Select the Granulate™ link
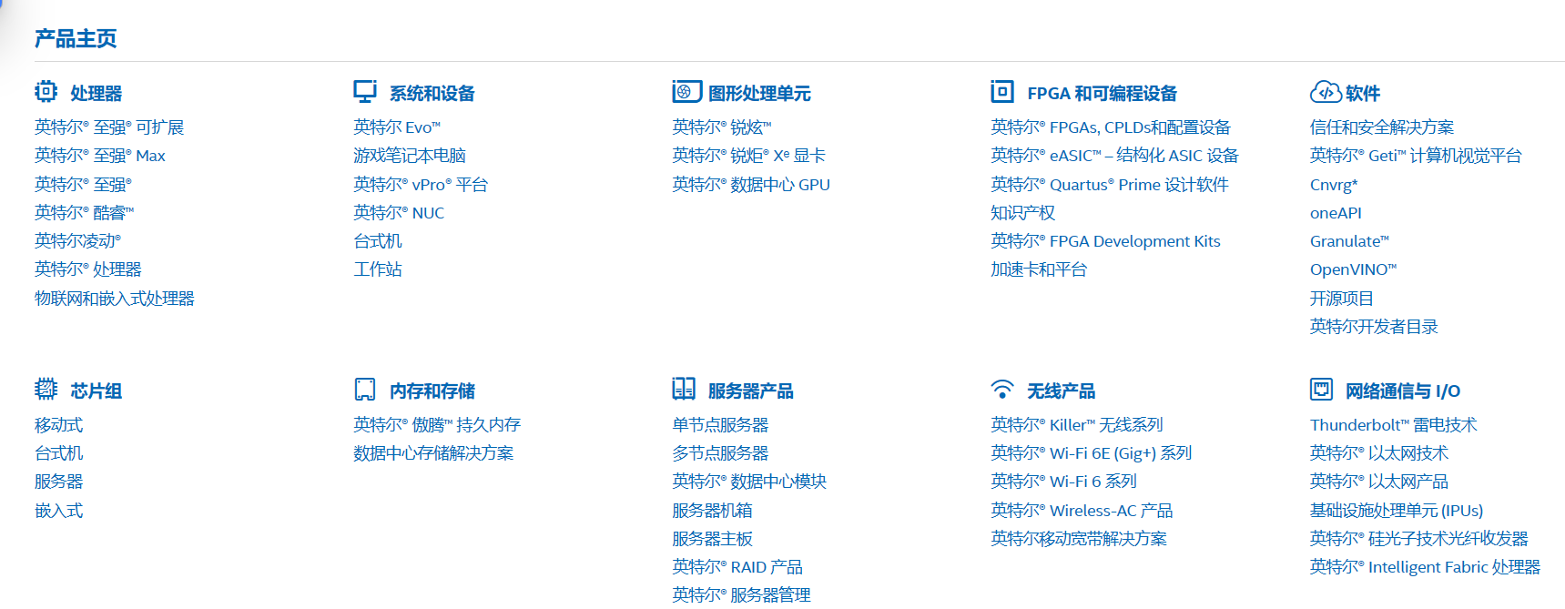Screen dimensions: 1565x609 [1349, 240]
